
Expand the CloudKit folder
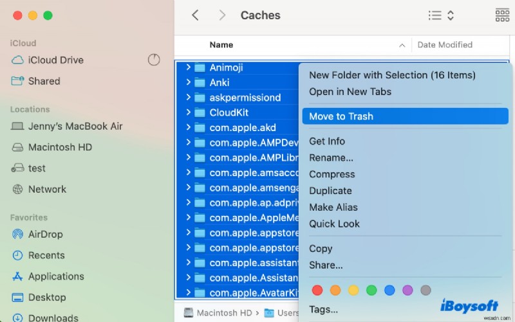188,112
